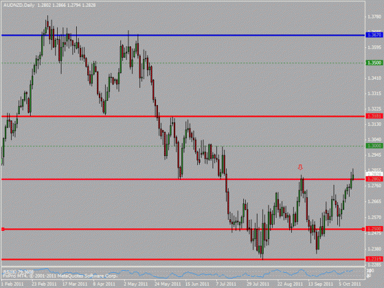Click the 1.2380 price scale value
Viewport: 384px width, 288px height.
[x=374, y=249]
